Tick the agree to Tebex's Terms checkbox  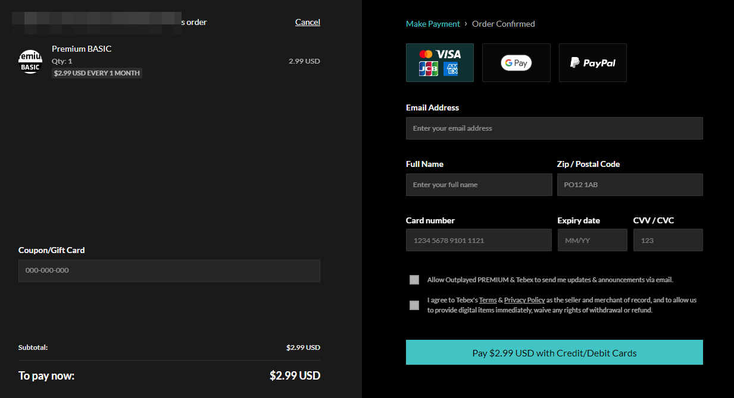click(x=414, y=305)
